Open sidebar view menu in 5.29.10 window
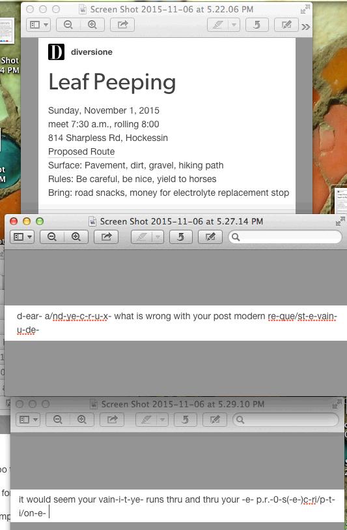 [x=28, y=420]
